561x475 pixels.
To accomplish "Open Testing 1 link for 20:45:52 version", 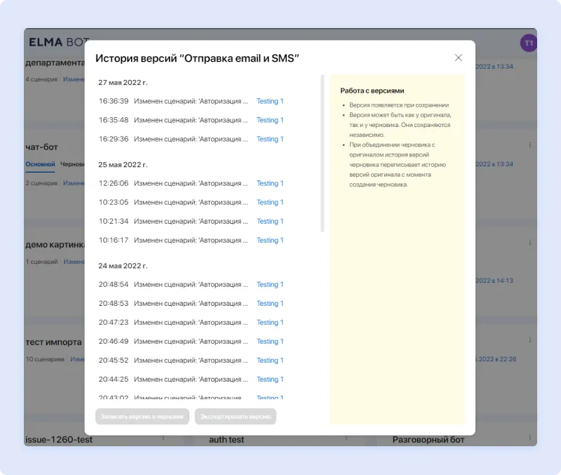I will pos(270,360).
